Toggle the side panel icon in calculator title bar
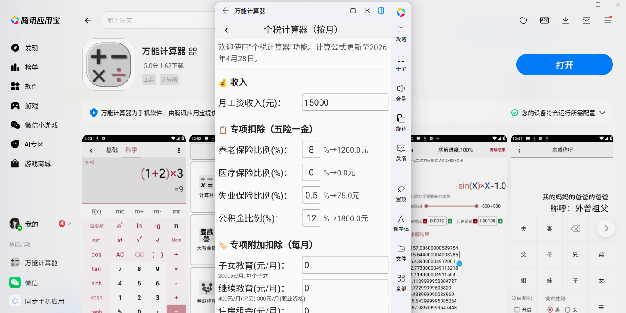Viewport: 626px width, 313px height. [x=381, y=11]
